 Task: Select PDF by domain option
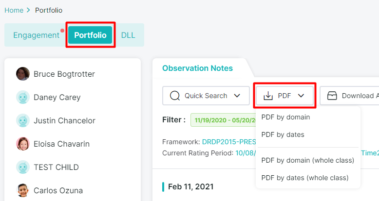pyautogui.click(x=285, y=117)
